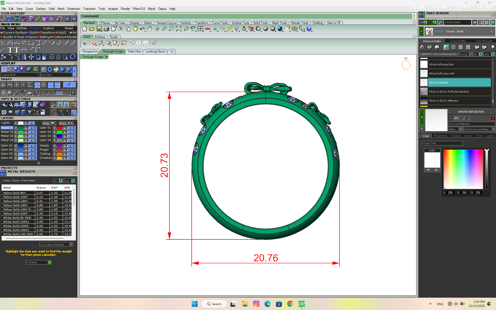Click the Print icon in Standard toolbar
Viewport: 496px width, 310px height.
[x=106, y=29]
